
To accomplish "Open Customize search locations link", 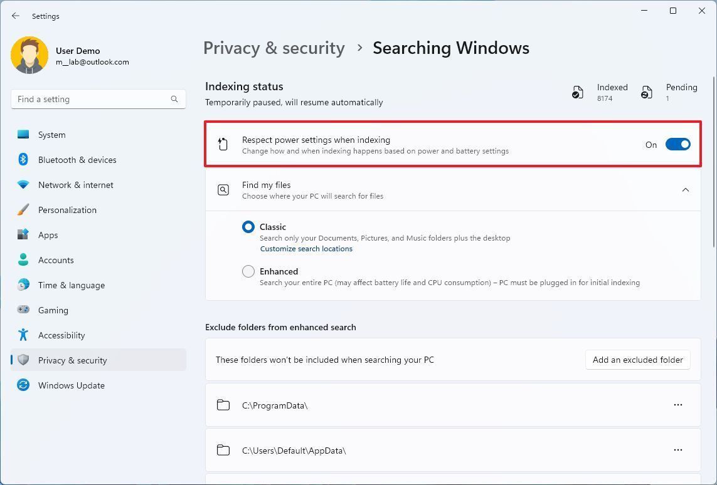I will [306, 249].
